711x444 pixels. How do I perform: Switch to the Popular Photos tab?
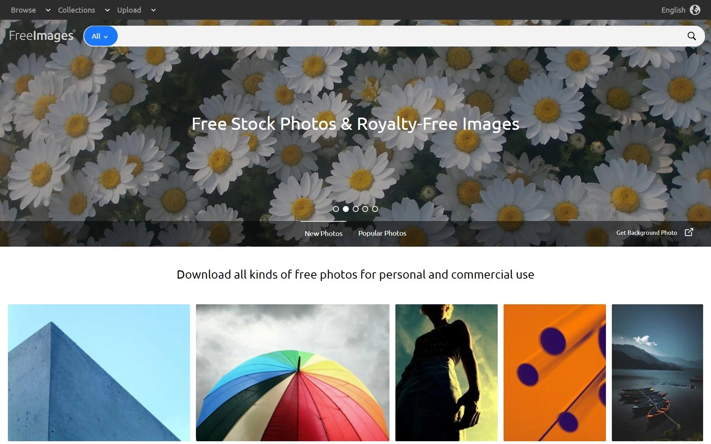[x=382, y=233]
